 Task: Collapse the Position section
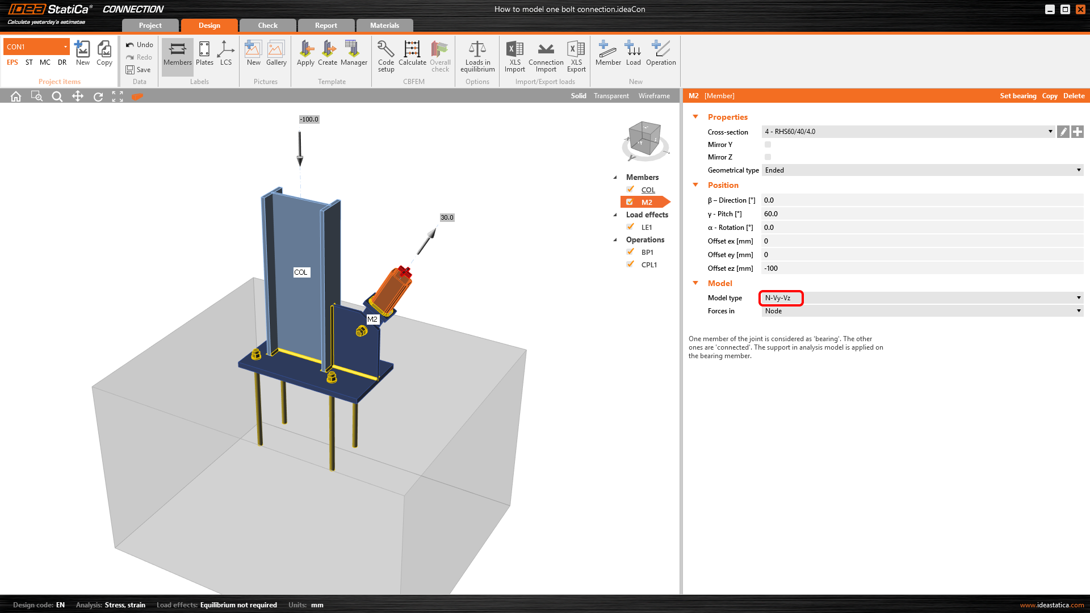click(695, 185)
